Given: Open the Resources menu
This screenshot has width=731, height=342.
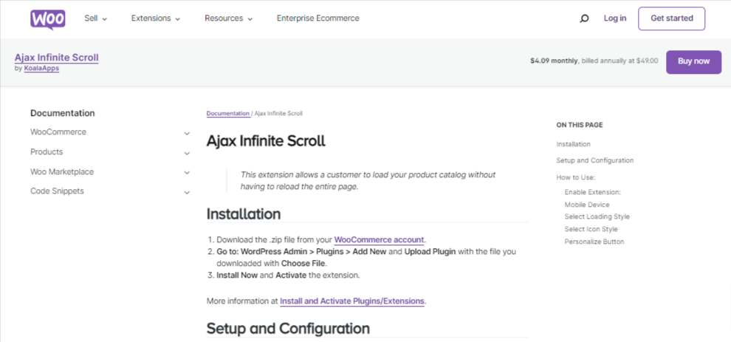Looking at the screenshot, I should coord(228,18).
